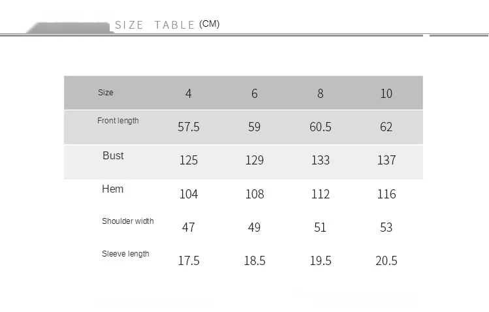Click the gray tab shape beside title
Viewport: 489px width, 312px height.
click(x=69, y=27)
